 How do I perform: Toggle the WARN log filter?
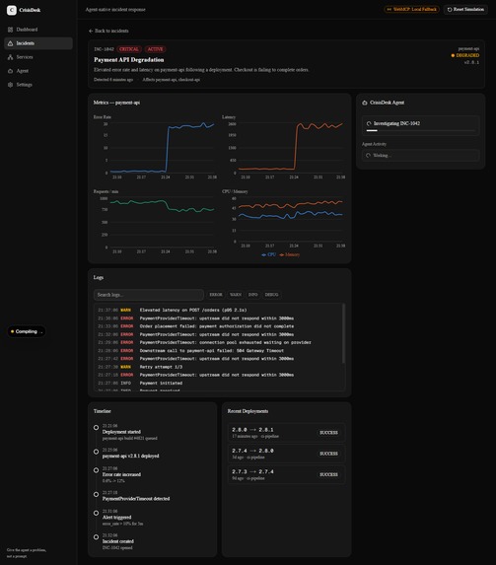tap(236, 295)
